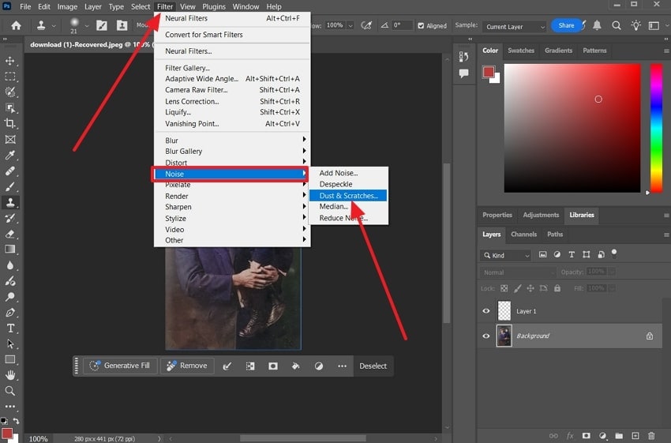Click the Deselect button
Image resolution: width=671 pixels, height=443 pixels.
[x=373, y=366]
